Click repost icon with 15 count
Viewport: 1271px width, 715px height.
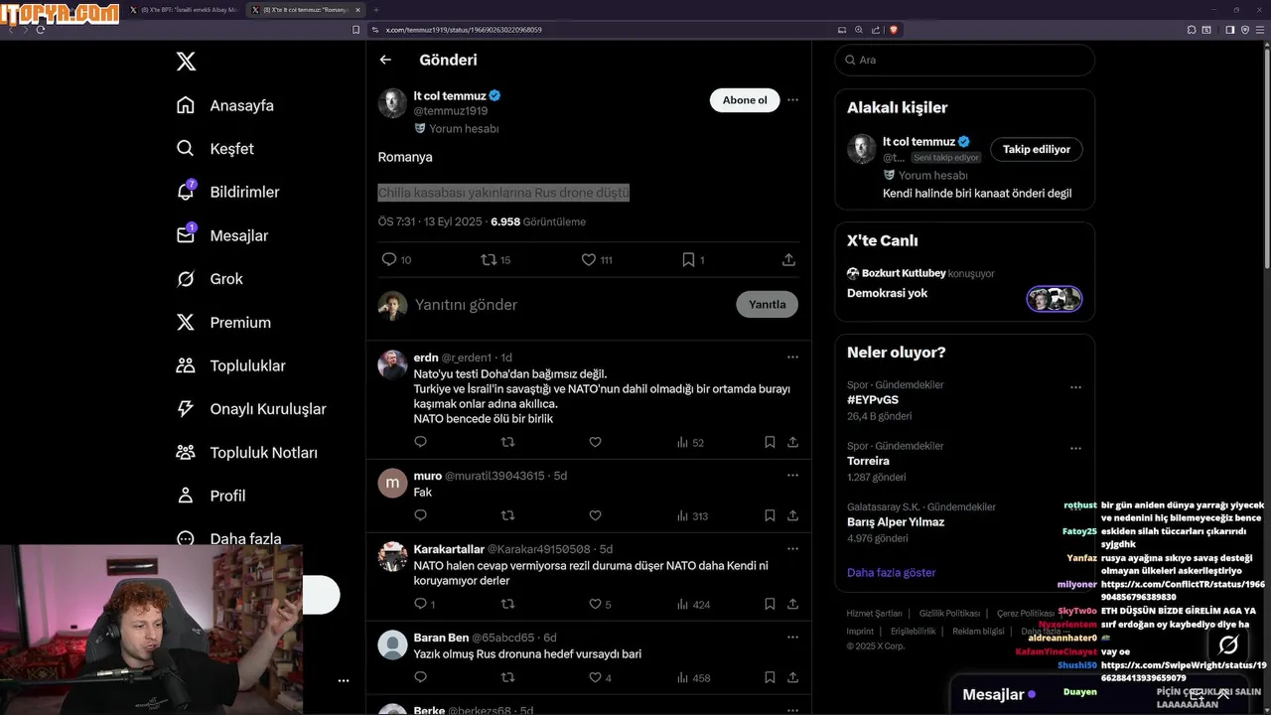[495, 259]
